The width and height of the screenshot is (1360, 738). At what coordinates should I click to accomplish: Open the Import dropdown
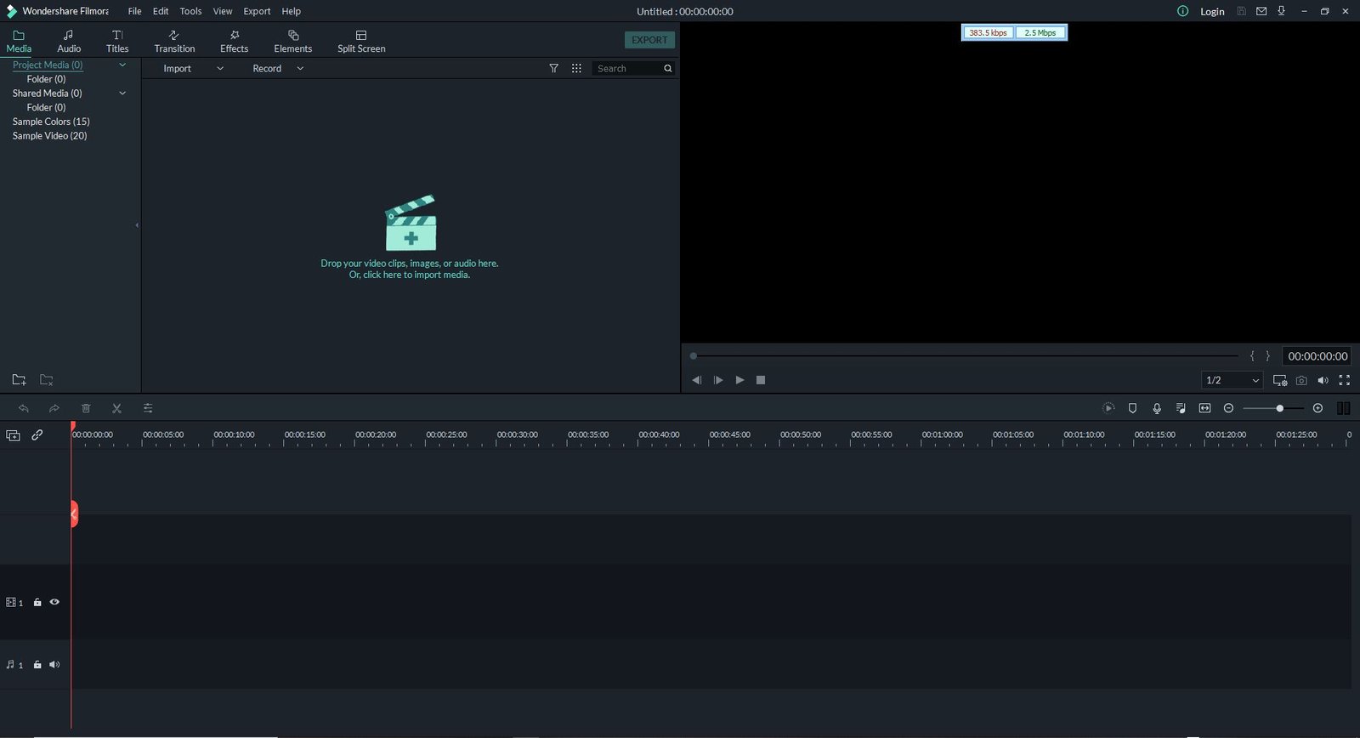pos(193,68)
